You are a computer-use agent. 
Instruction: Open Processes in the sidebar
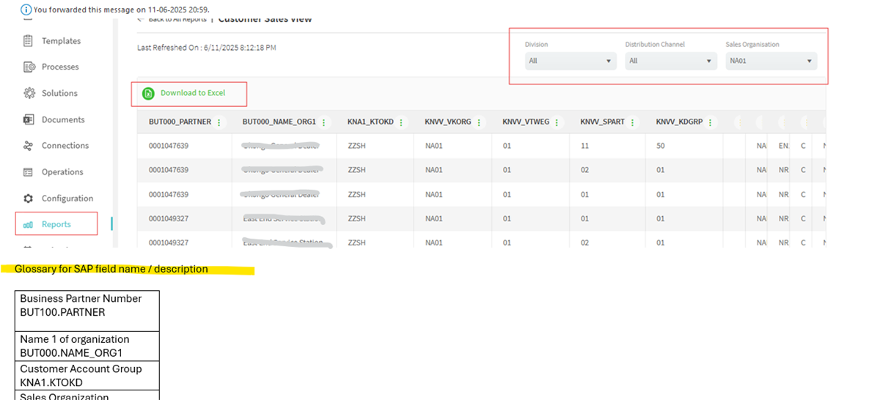[x=60, y=67]
